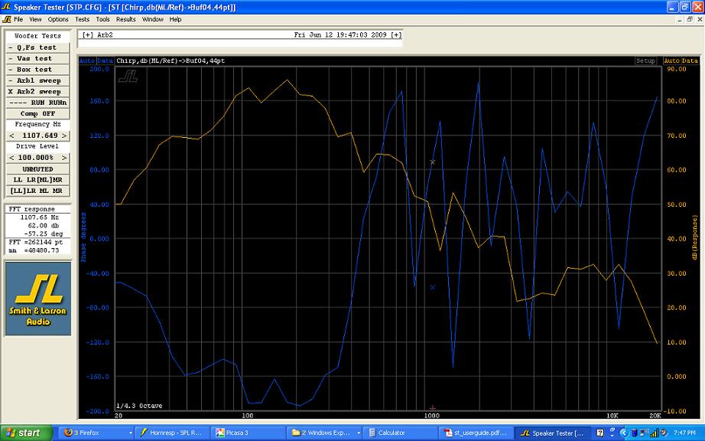Click the SL watermark icon in graph corner
The width and height of the screenshot is (705, 441).
(128, 76)
